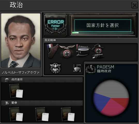
Task: Select the empty head of government slot
Action: coord(16,91)
